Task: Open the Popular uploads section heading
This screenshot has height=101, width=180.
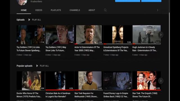Action: click(x=24, y=66)
